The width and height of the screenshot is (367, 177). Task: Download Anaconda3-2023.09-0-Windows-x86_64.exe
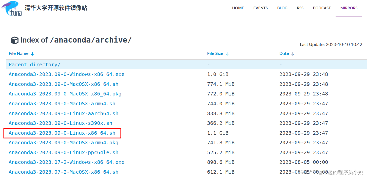(x=67, y=74)
